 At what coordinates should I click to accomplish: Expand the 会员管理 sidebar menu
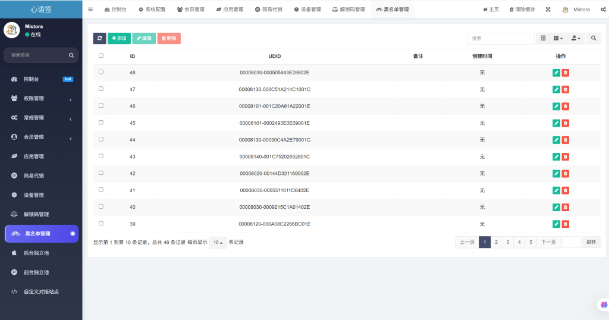click(x=41, y=137)
